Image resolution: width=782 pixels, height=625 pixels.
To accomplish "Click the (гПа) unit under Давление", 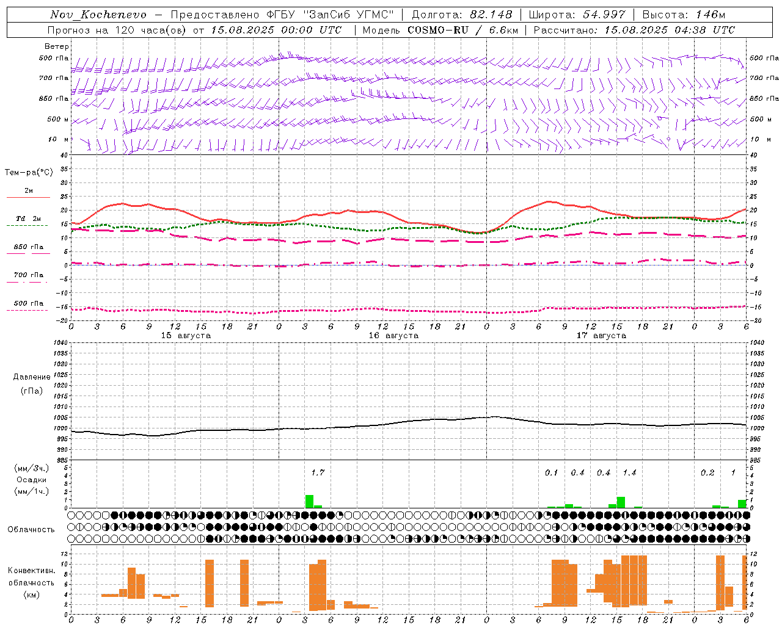I will pos(32,391).
